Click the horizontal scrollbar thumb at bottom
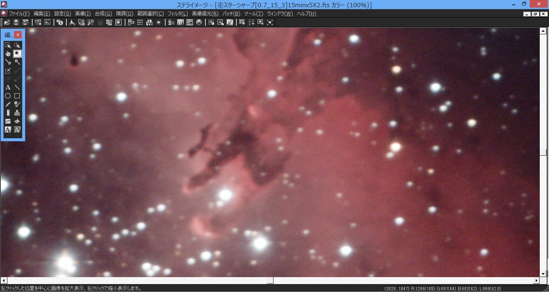The height and width of the screenshot is (292, 549). pyautogui.click(x=270, y=280)
